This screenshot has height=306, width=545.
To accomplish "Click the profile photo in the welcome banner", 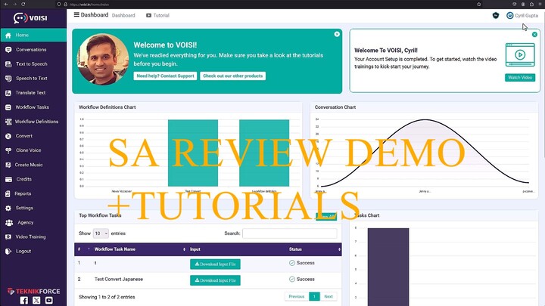I will point(103,60).
